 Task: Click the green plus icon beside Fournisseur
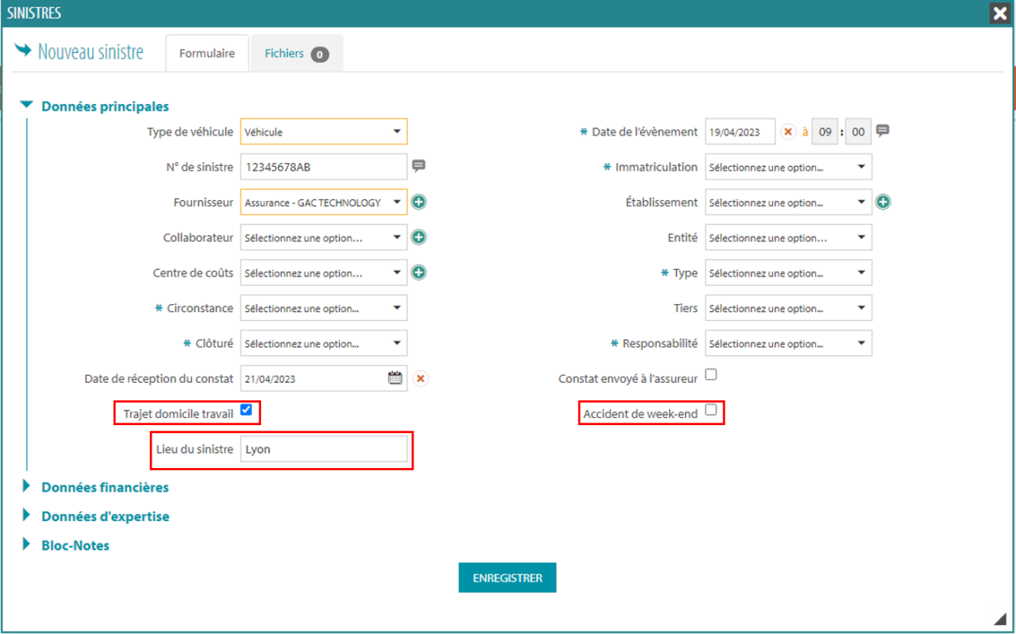pyautogui.click(x=418, y=203)
